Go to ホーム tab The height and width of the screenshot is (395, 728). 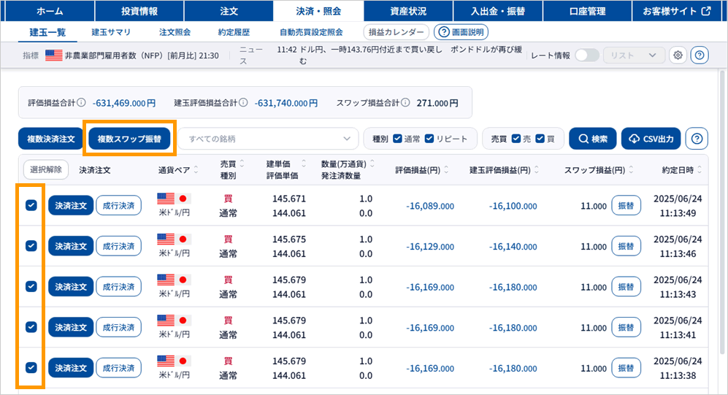[49, 11]
